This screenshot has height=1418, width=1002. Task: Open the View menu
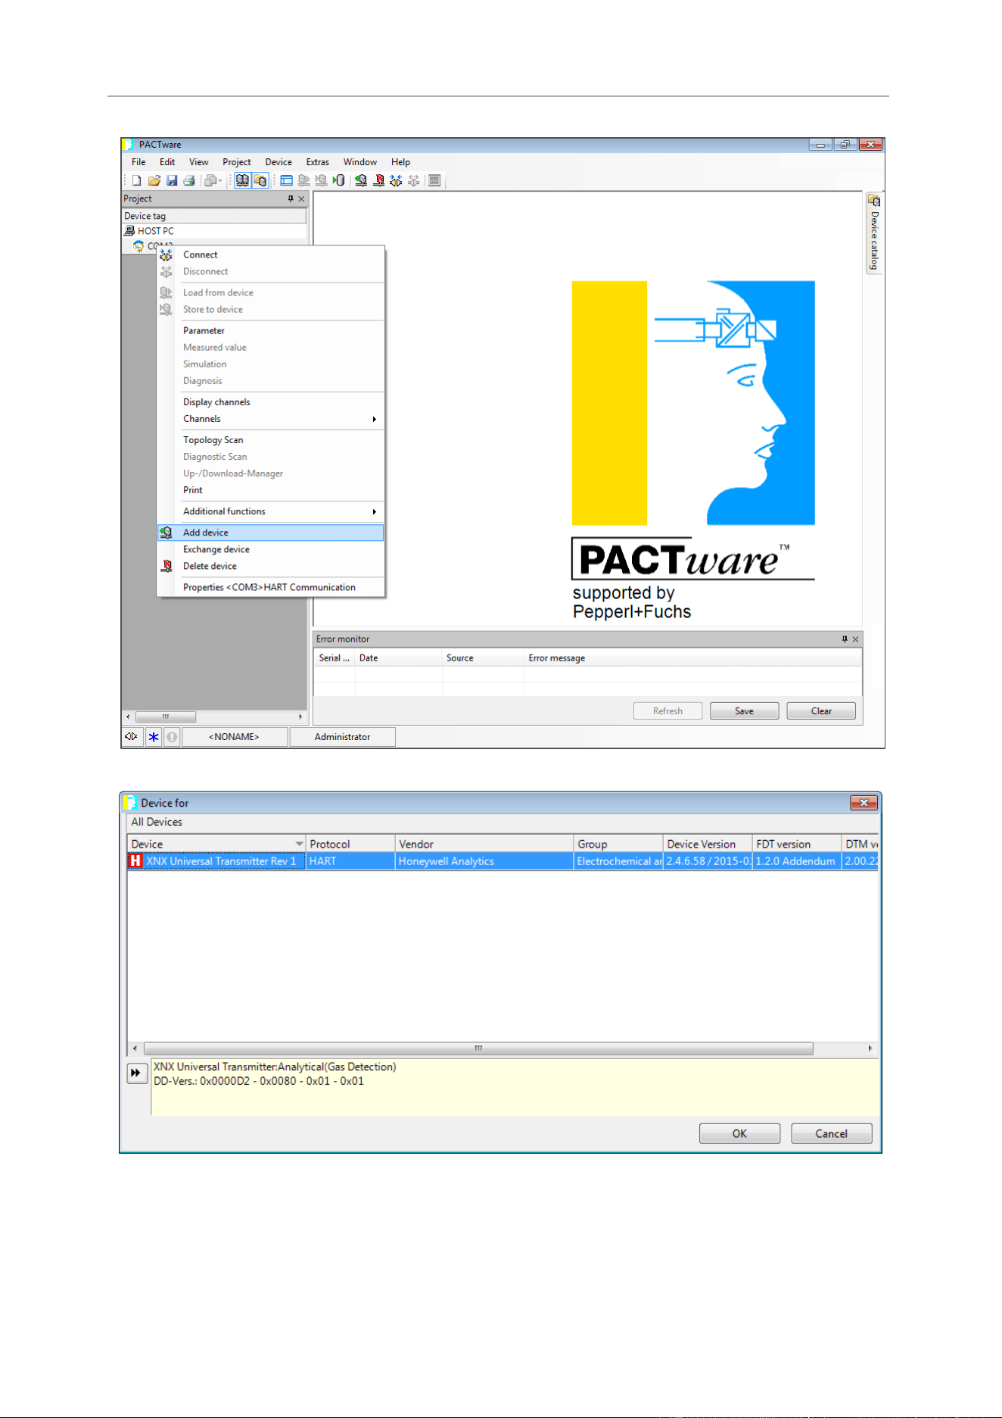click(199, 162)
